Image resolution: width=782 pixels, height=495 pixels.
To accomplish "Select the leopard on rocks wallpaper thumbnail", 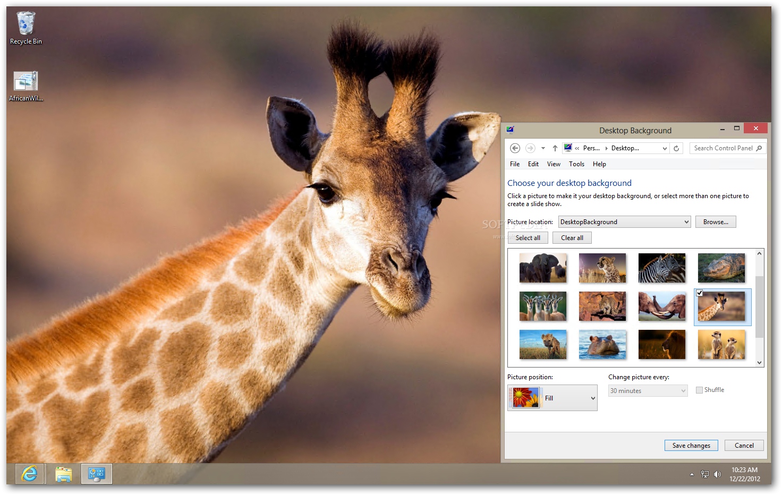I will click(x=602, y=306).
